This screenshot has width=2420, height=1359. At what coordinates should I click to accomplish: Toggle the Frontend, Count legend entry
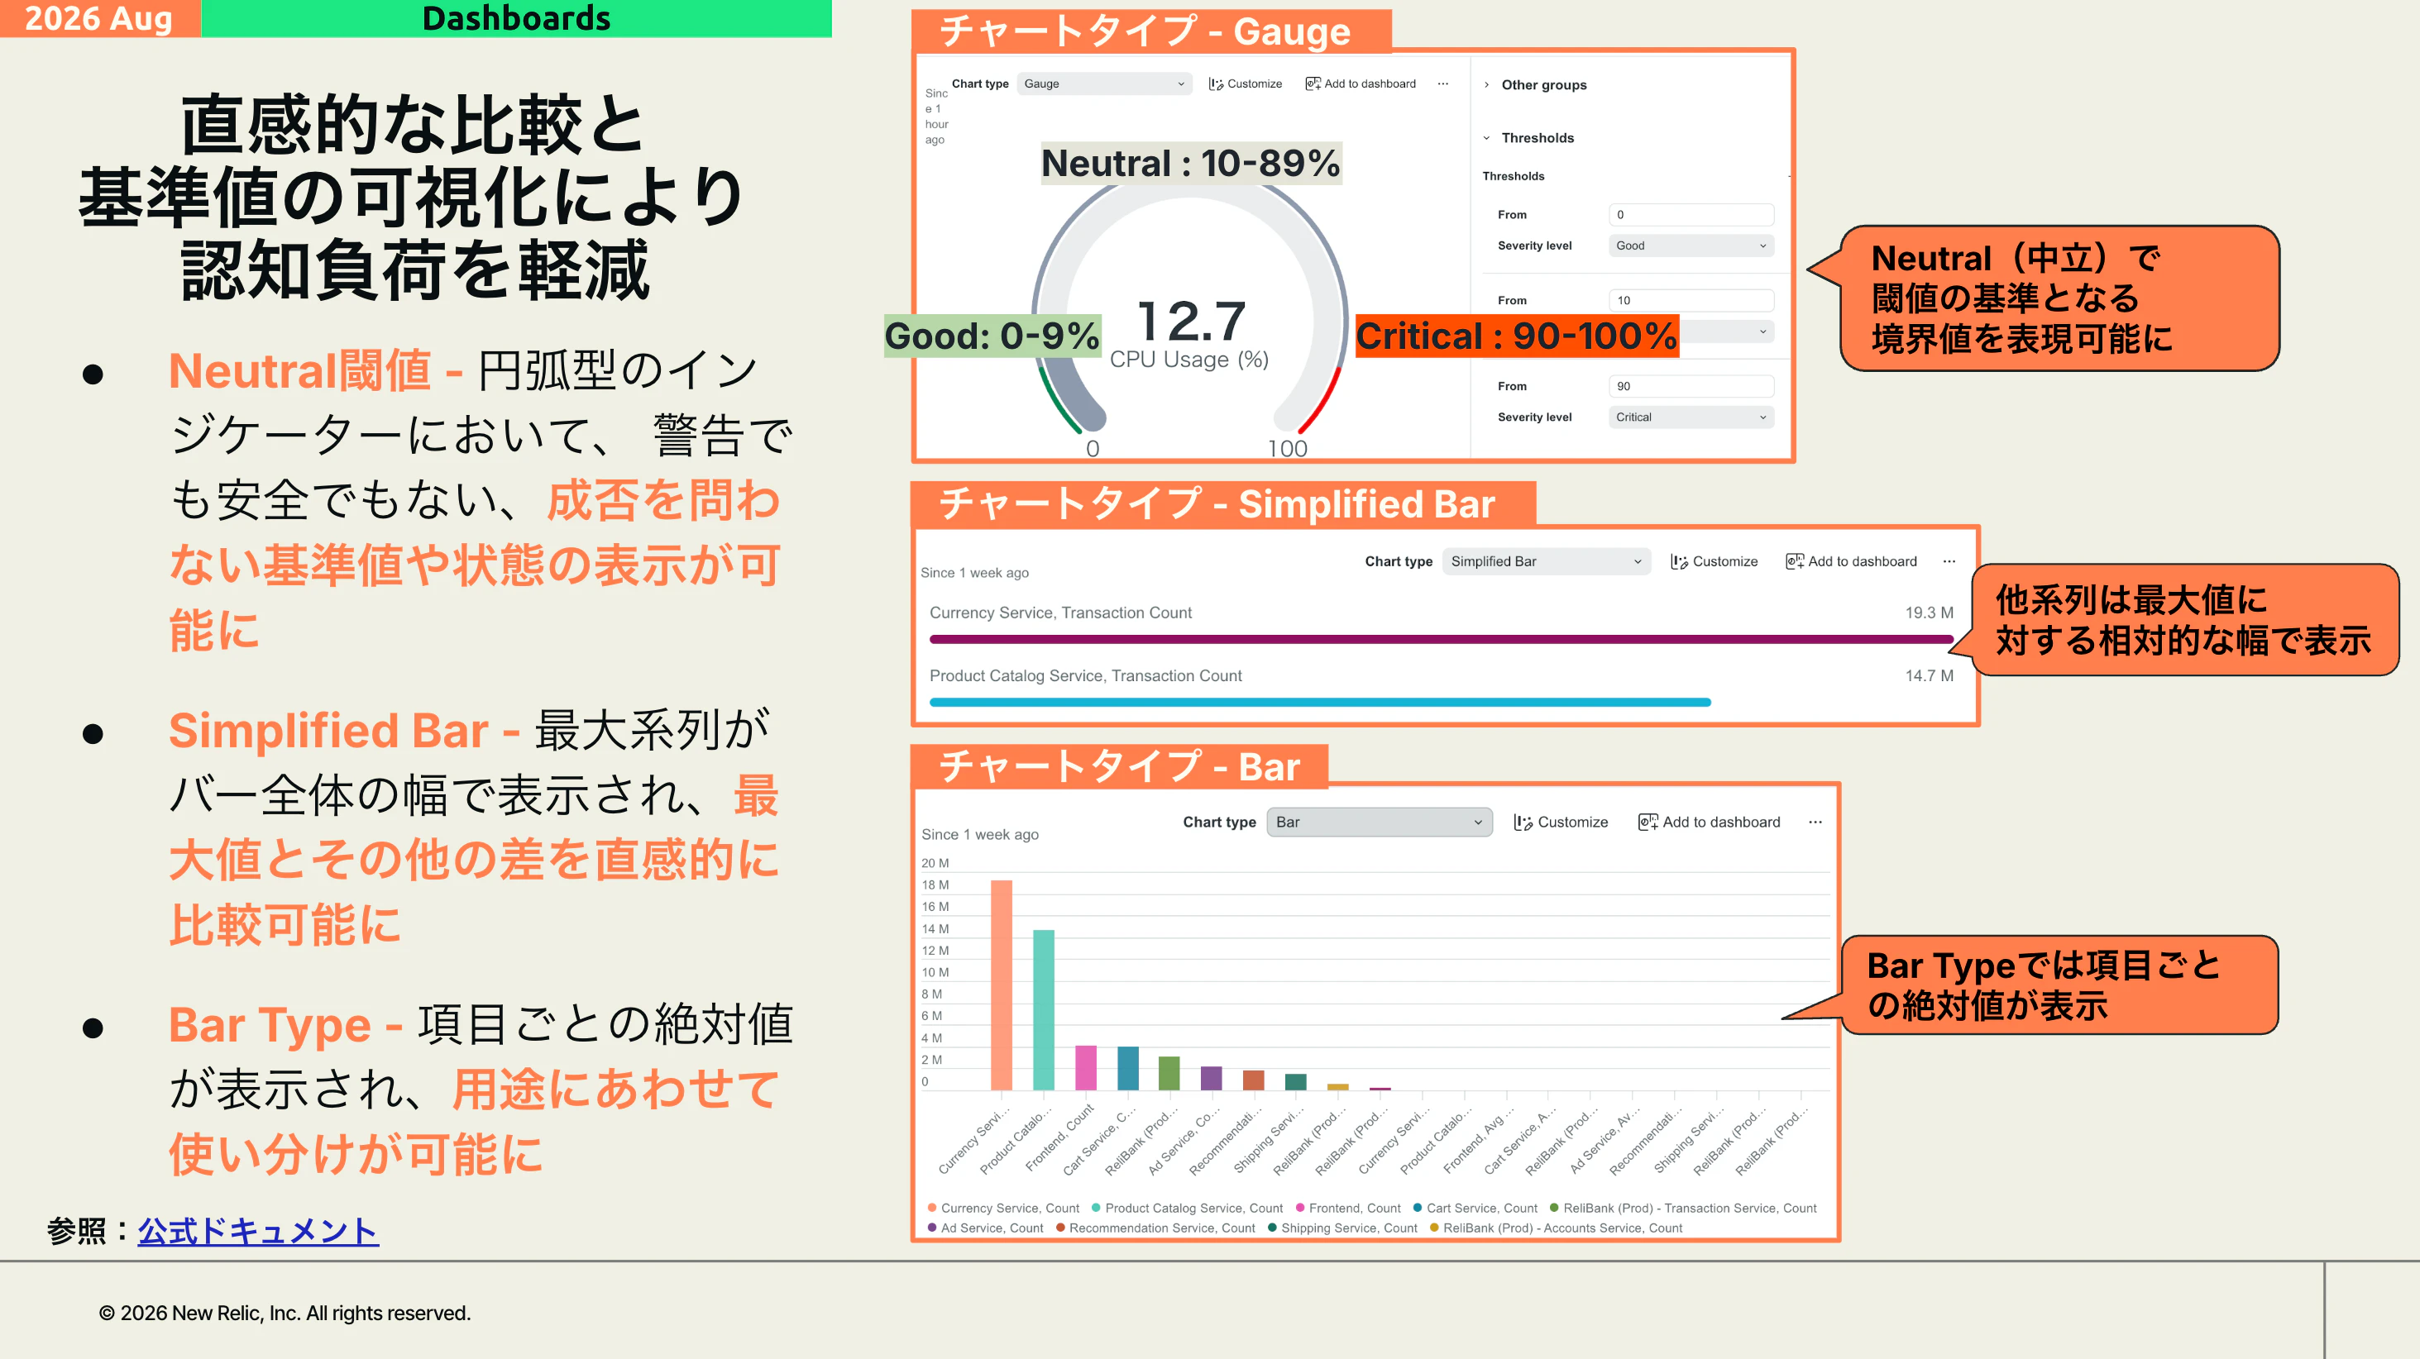1347,1208
